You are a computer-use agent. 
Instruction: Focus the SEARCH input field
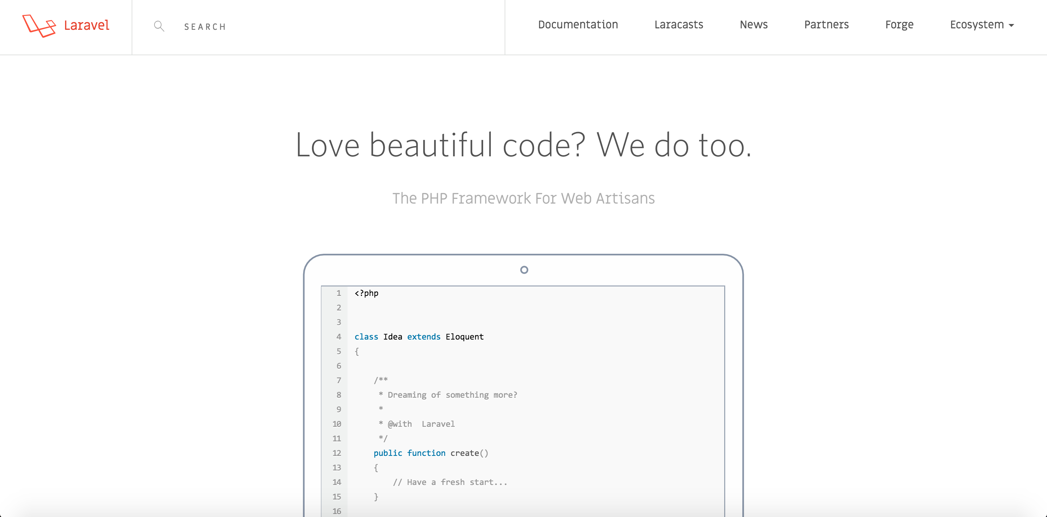pyautogui.click(x=318, y=27)
